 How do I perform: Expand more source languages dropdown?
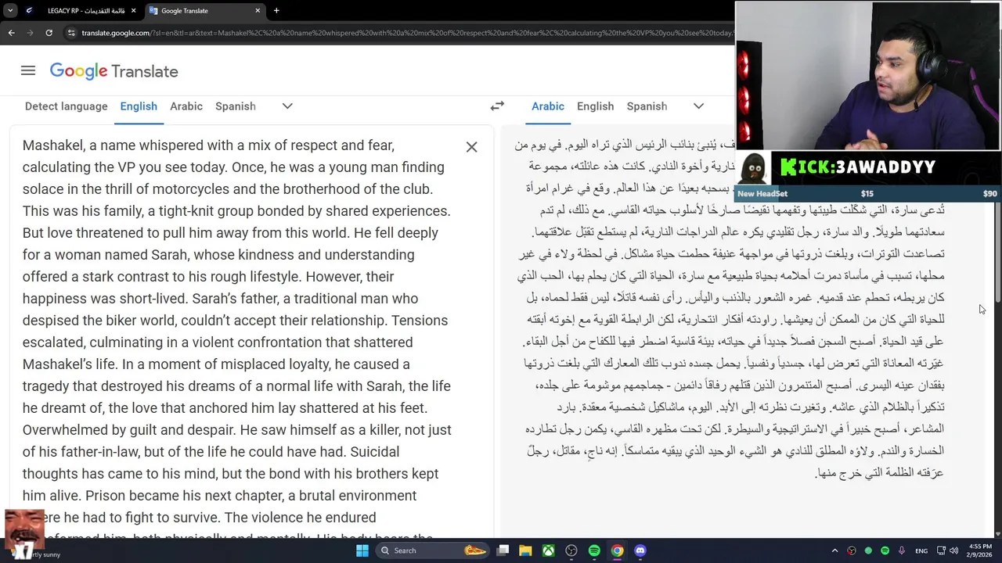tap(287, 106)
